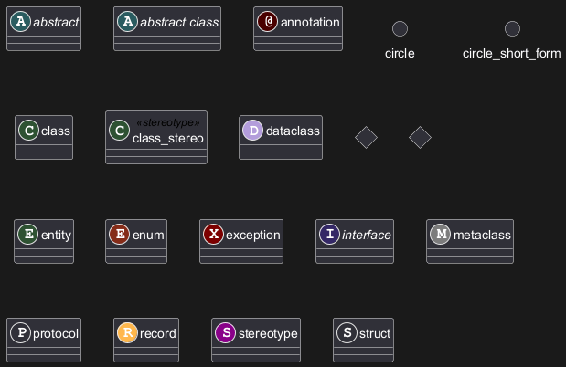The height and width of the screenshot is (367, 566).
Task: Click the green E entity icon
Action: 28,235
